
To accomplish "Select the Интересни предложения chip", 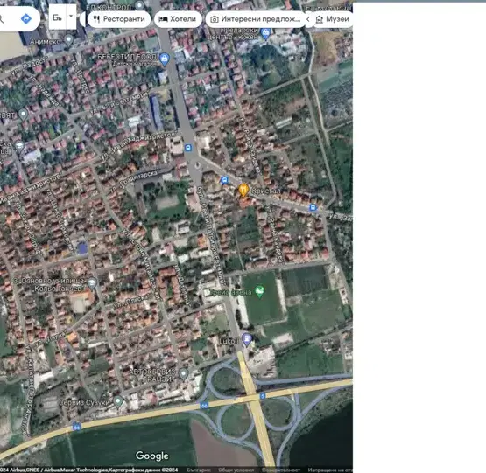I will point(256,19).
